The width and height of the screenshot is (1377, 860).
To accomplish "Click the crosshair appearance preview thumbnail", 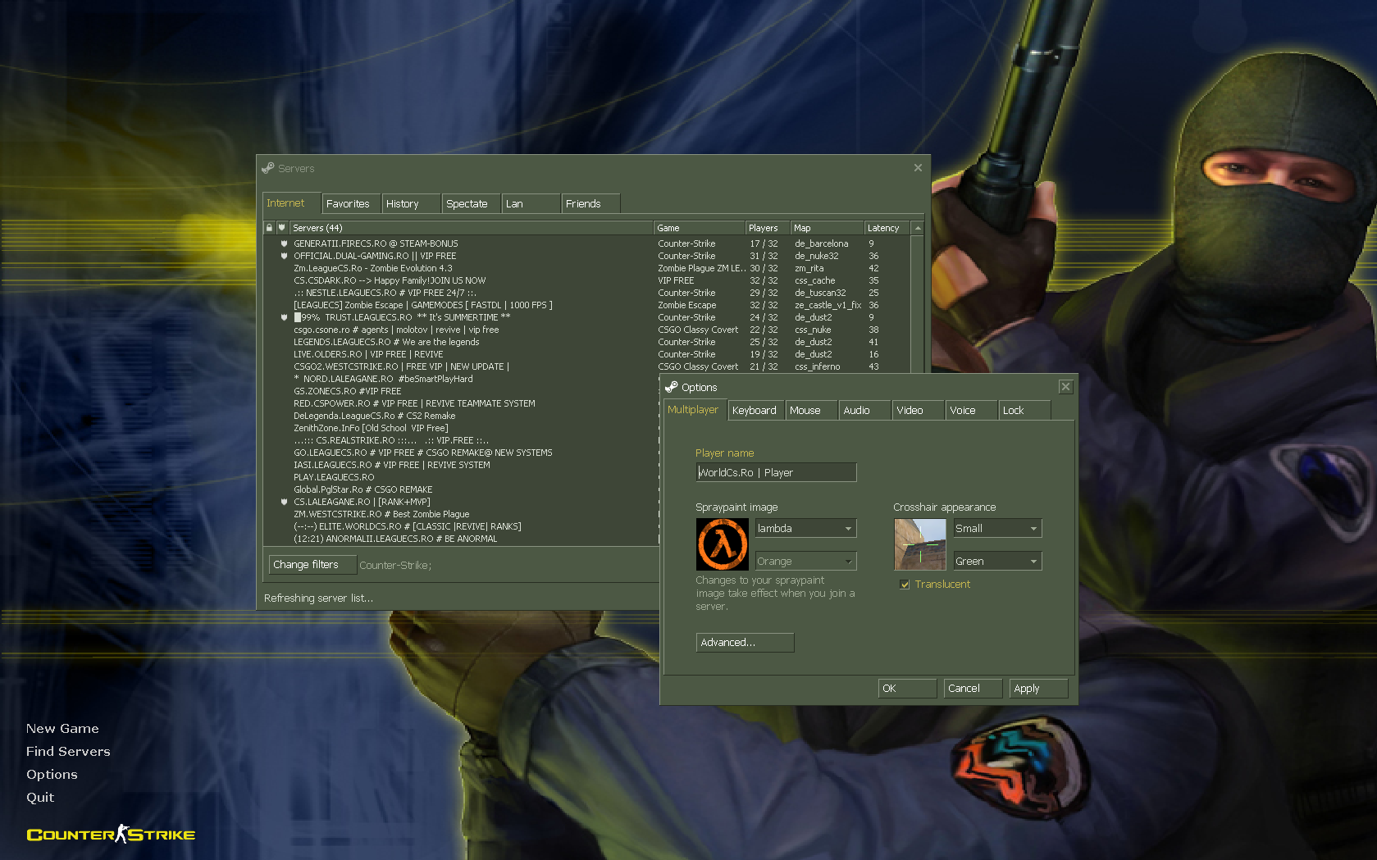I will pyautogui.click(x=919, y=544).
